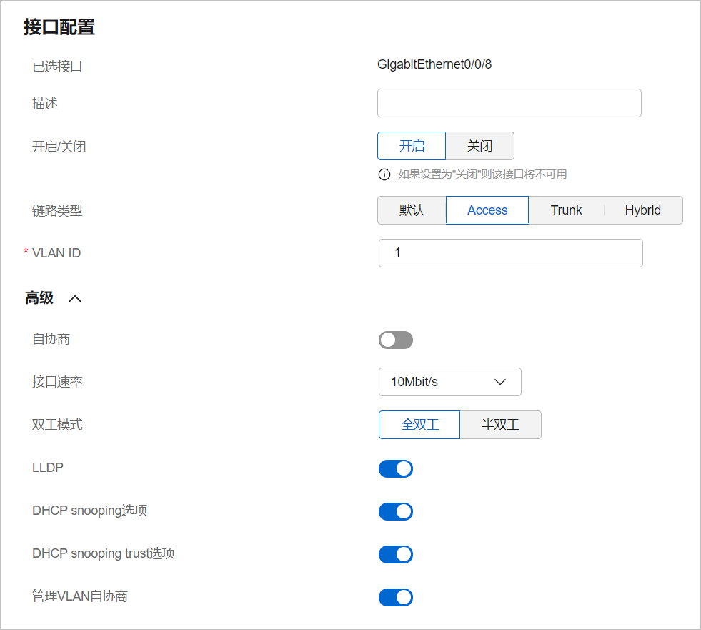Choose Trunk link type

[566, 210]
